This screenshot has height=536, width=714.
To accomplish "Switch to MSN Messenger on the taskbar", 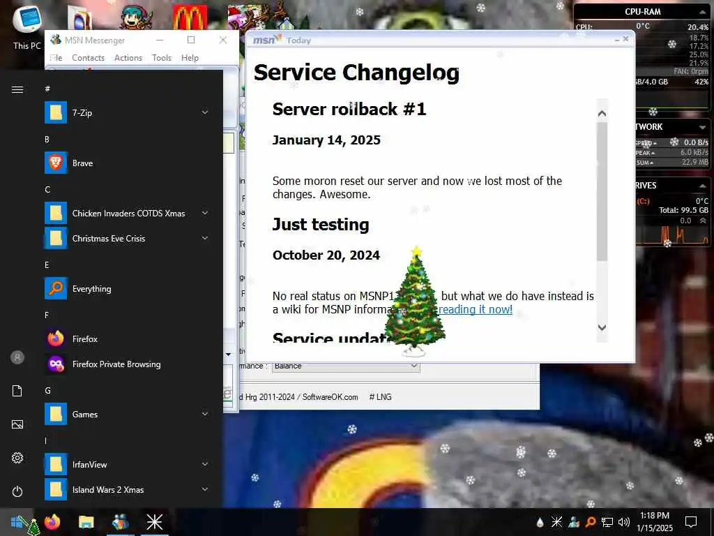I will pyautogui.click(x=120, y=522).
